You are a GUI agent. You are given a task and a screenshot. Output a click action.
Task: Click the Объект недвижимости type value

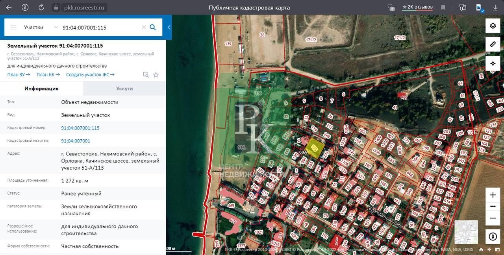pyautogui.click(x=90, y=102)
